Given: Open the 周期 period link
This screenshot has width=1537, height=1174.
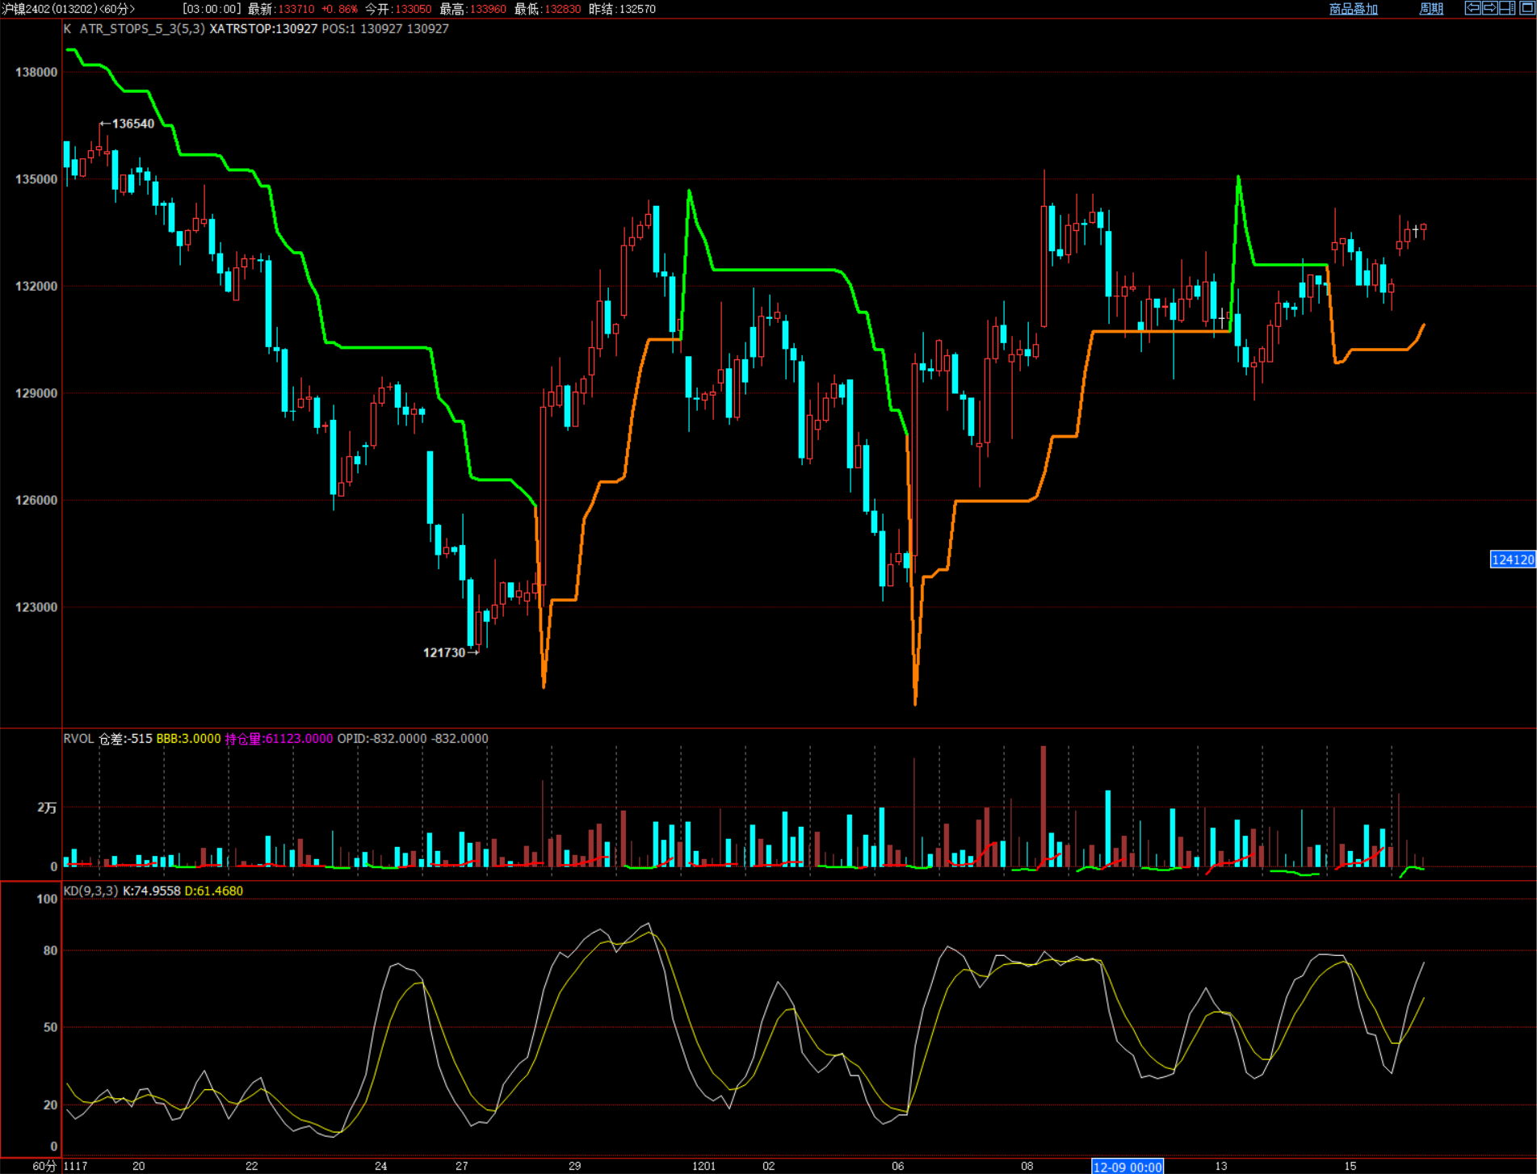Looking at the screenshot, I should [x=1430, y=9].
